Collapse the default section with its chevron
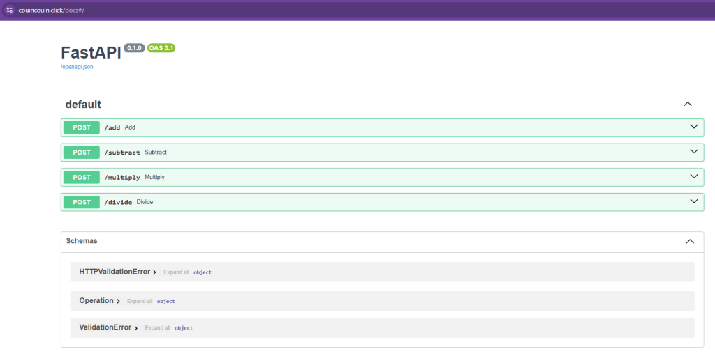Viewport: 715px width, 356px height. [687, 104]
